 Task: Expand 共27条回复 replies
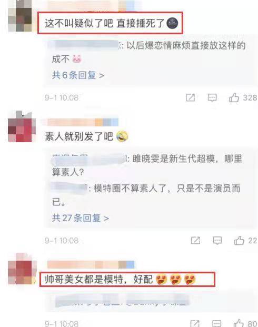tap(81, 218)
